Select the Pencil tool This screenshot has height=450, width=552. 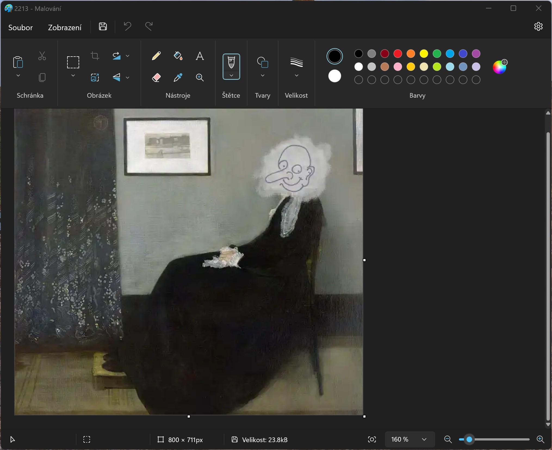click(x=156, y=56)
